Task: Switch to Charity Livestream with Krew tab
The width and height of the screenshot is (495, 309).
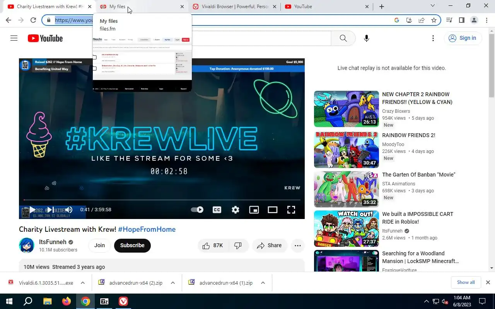Action: [50, 7]
